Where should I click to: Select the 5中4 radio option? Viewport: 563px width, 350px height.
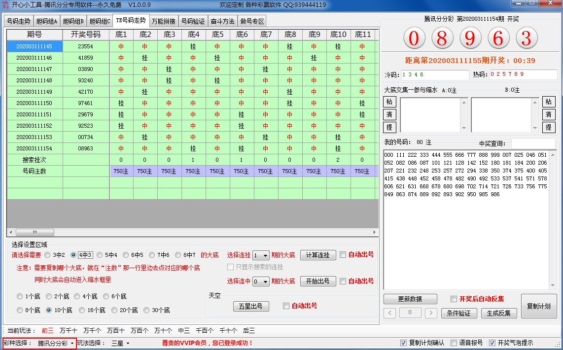[x=100, y=255]
